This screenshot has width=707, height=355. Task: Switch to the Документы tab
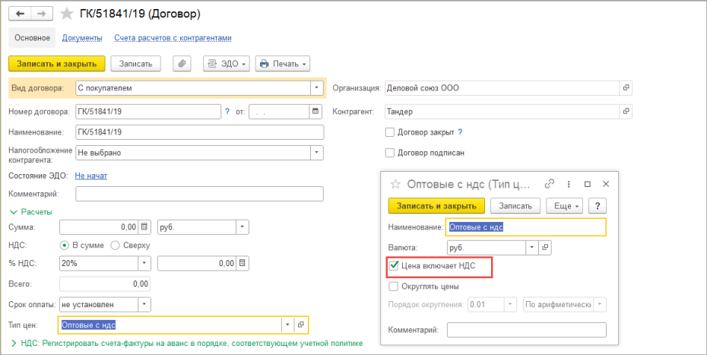coord(82,38)
